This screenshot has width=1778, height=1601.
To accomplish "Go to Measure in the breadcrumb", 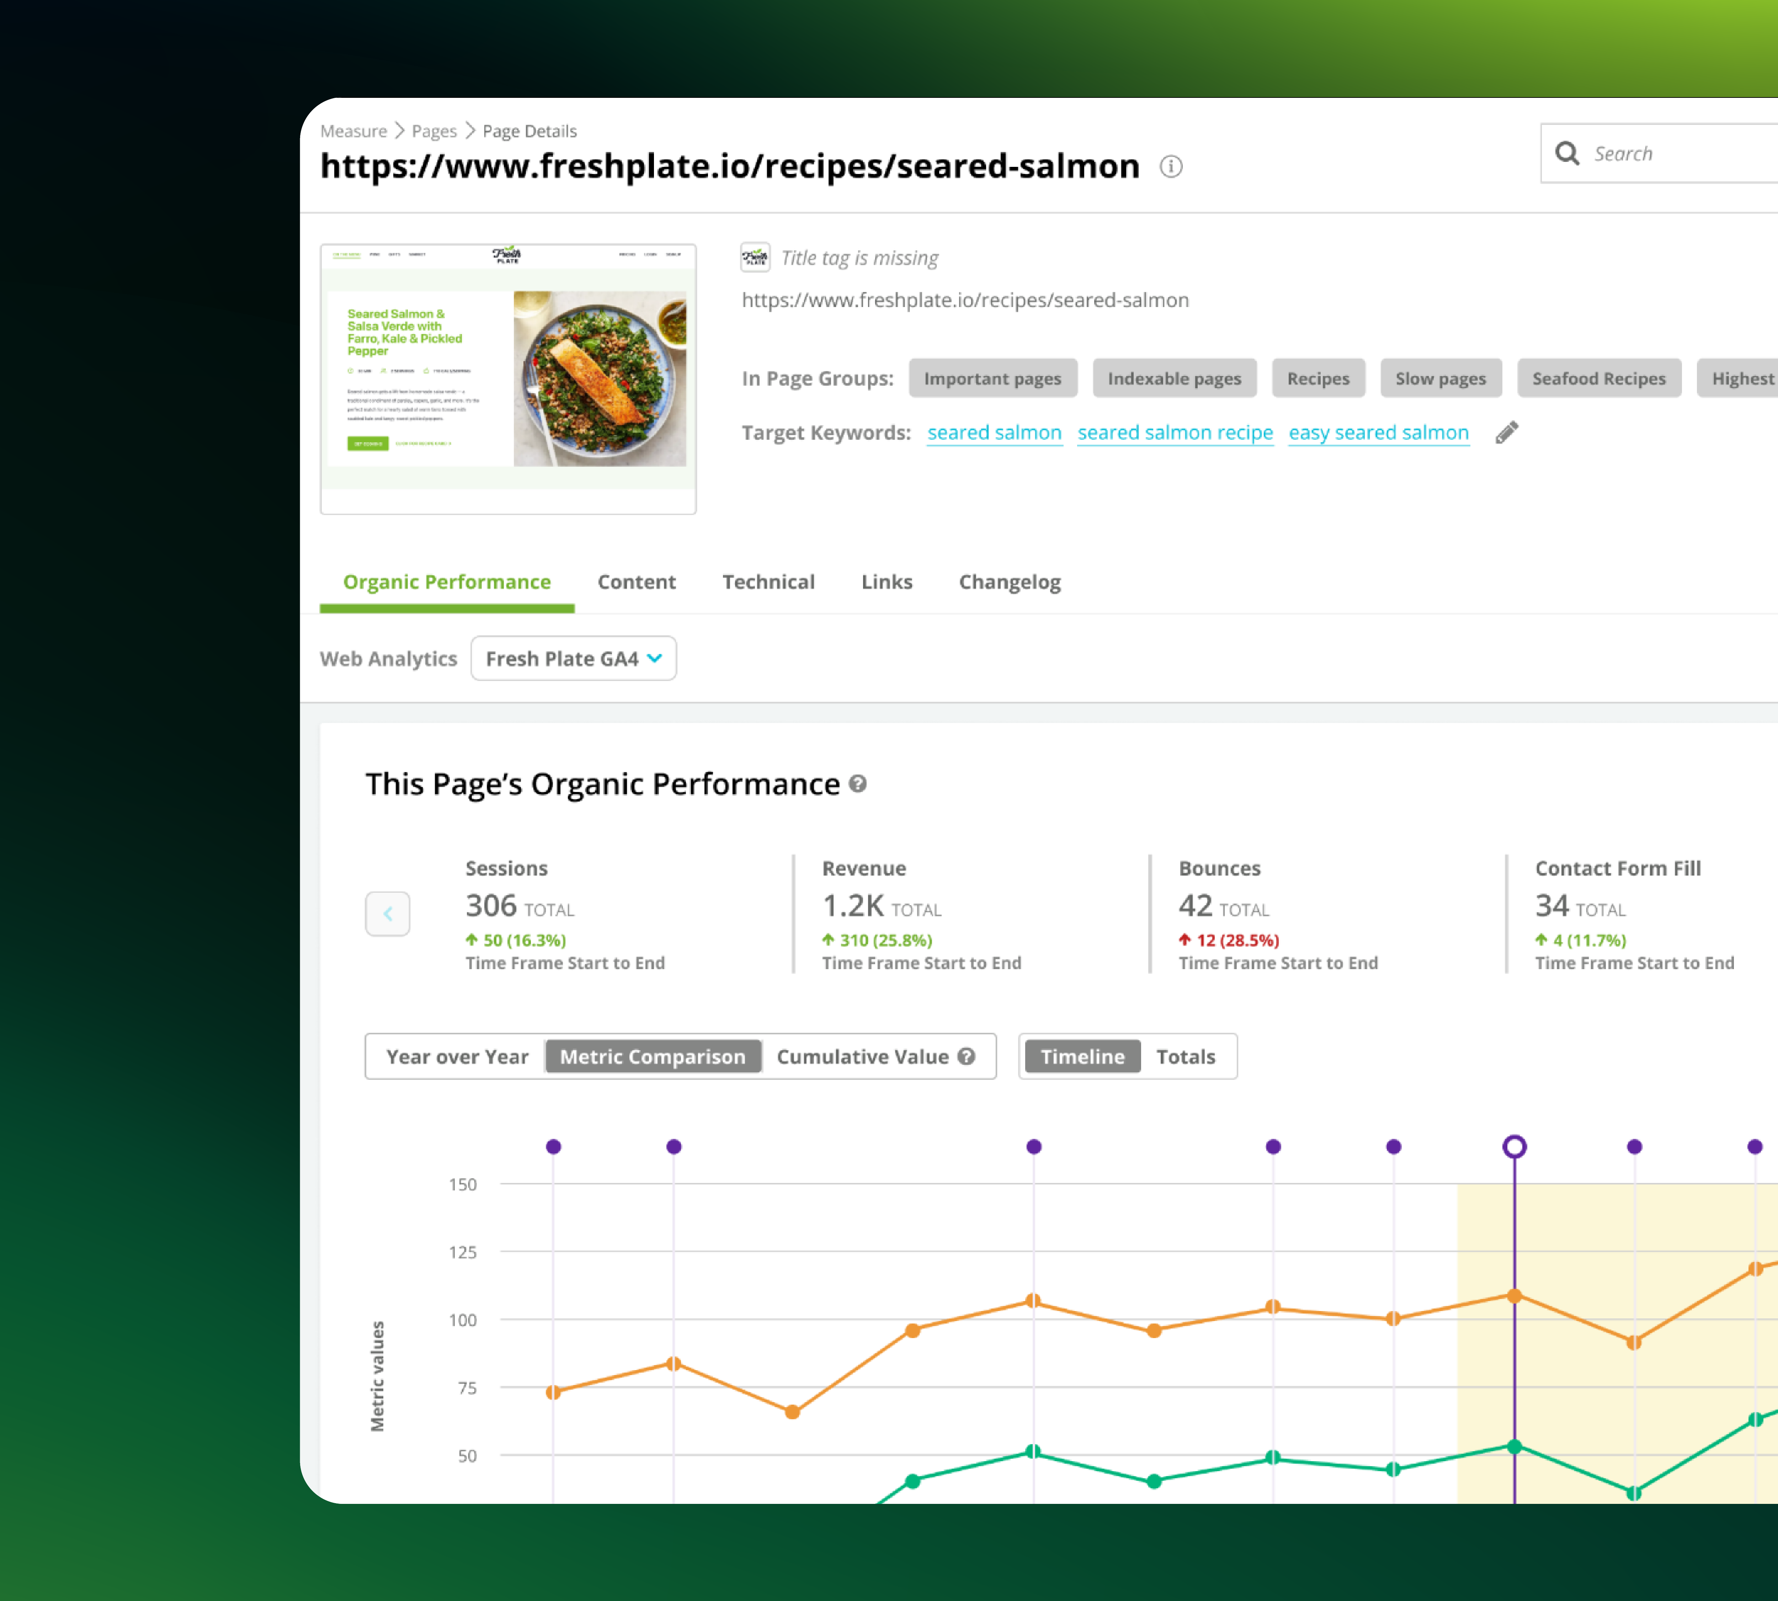I will [x=353, y=131].
